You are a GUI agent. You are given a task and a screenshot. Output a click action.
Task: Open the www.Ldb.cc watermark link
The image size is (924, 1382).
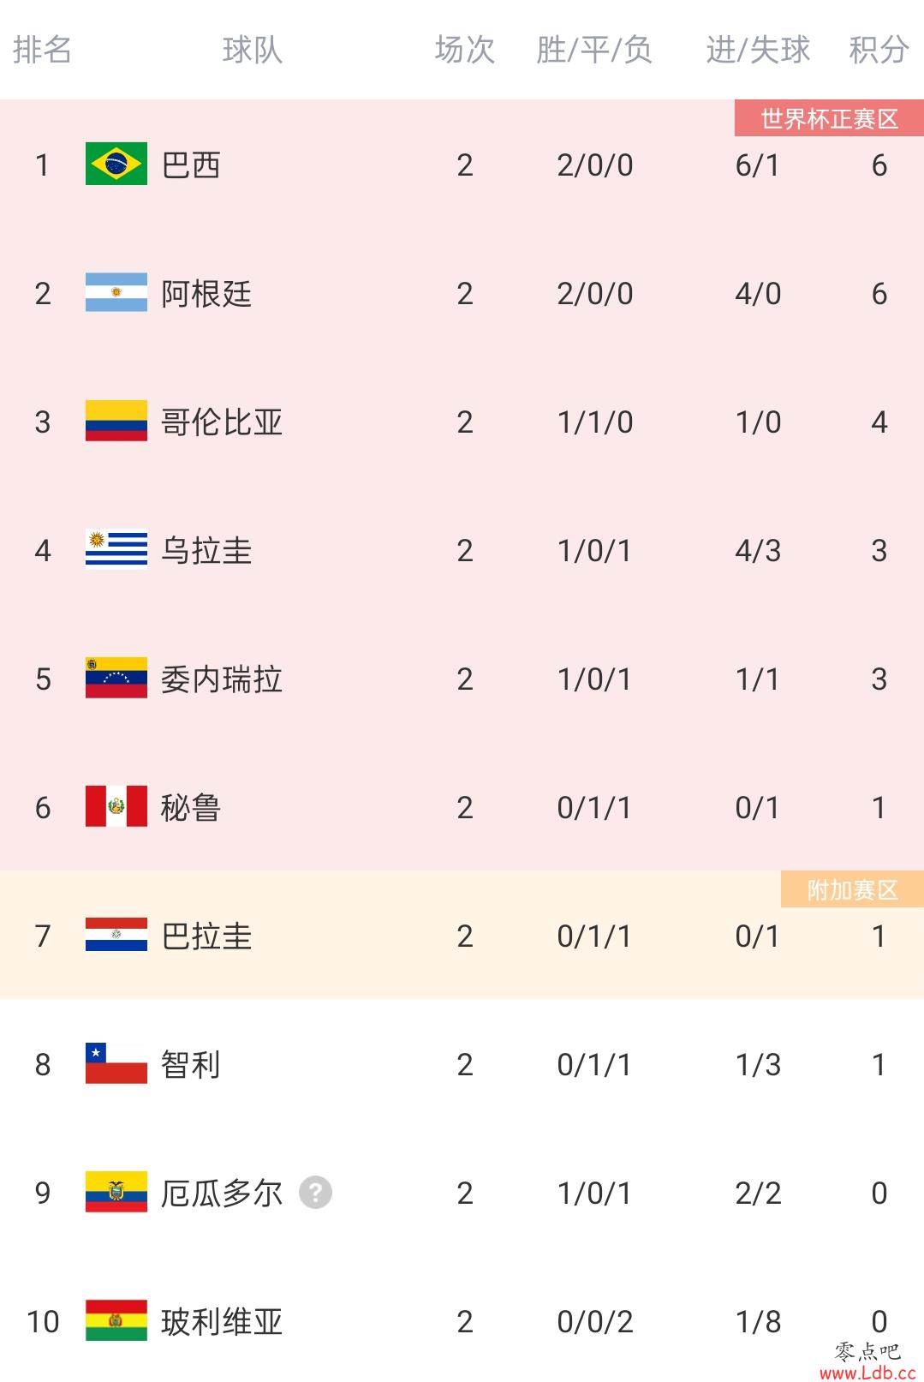point(867,1373)
